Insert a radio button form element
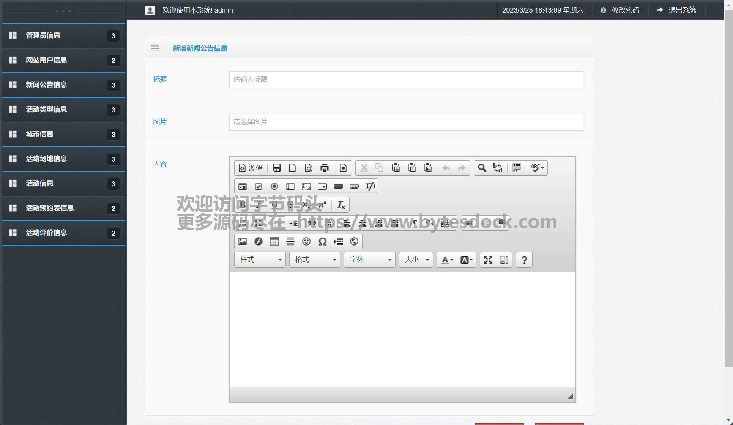 click(x=274, y=186)
